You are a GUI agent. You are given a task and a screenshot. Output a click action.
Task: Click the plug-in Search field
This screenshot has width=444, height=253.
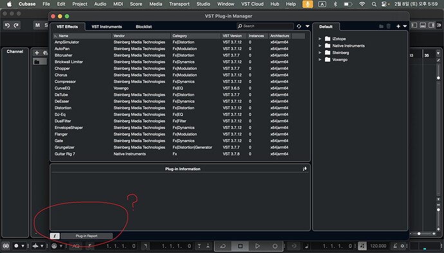(265, 26)
